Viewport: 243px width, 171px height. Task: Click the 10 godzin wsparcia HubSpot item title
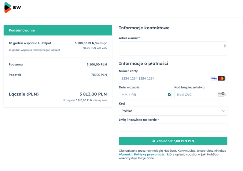point(30,43)
